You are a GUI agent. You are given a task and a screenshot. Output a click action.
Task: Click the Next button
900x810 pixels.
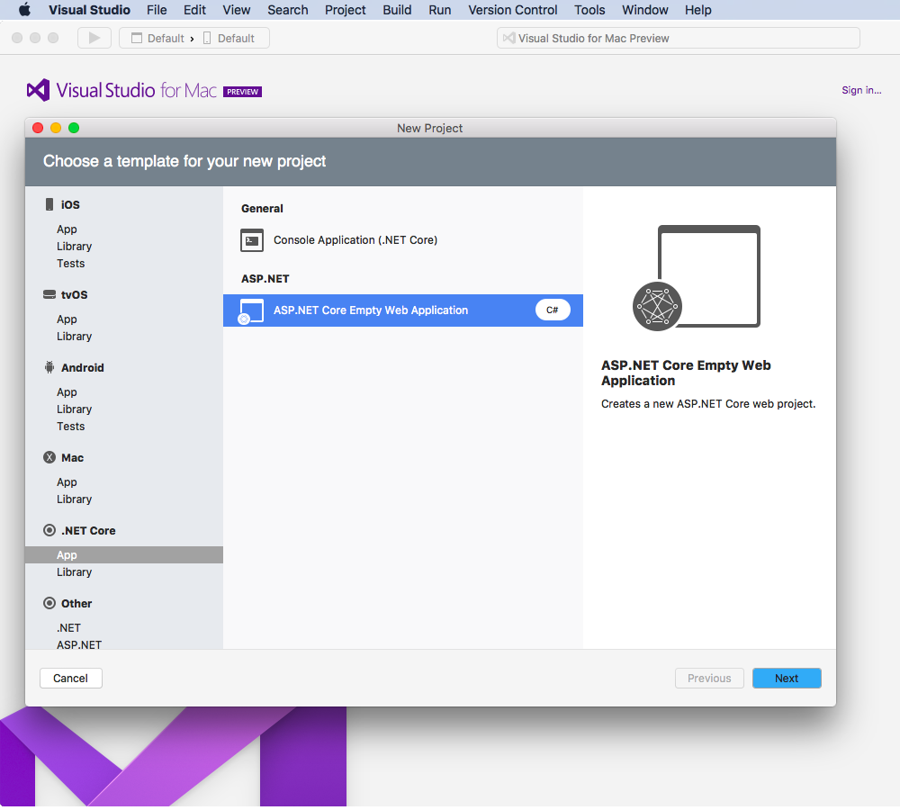tap(787, 678)
